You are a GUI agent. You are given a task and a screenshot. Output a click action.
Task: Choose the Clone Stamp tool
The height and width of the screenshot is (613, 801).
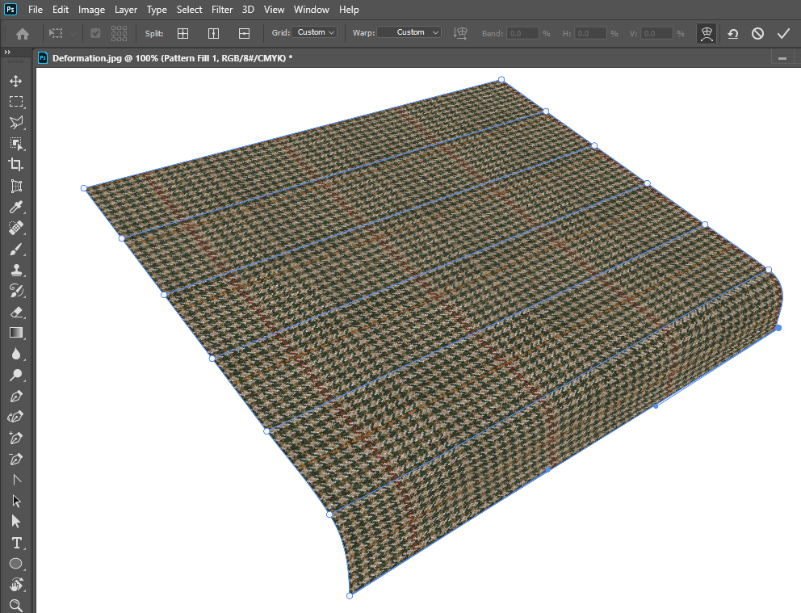pyautogui.click(x=15, y=270)
